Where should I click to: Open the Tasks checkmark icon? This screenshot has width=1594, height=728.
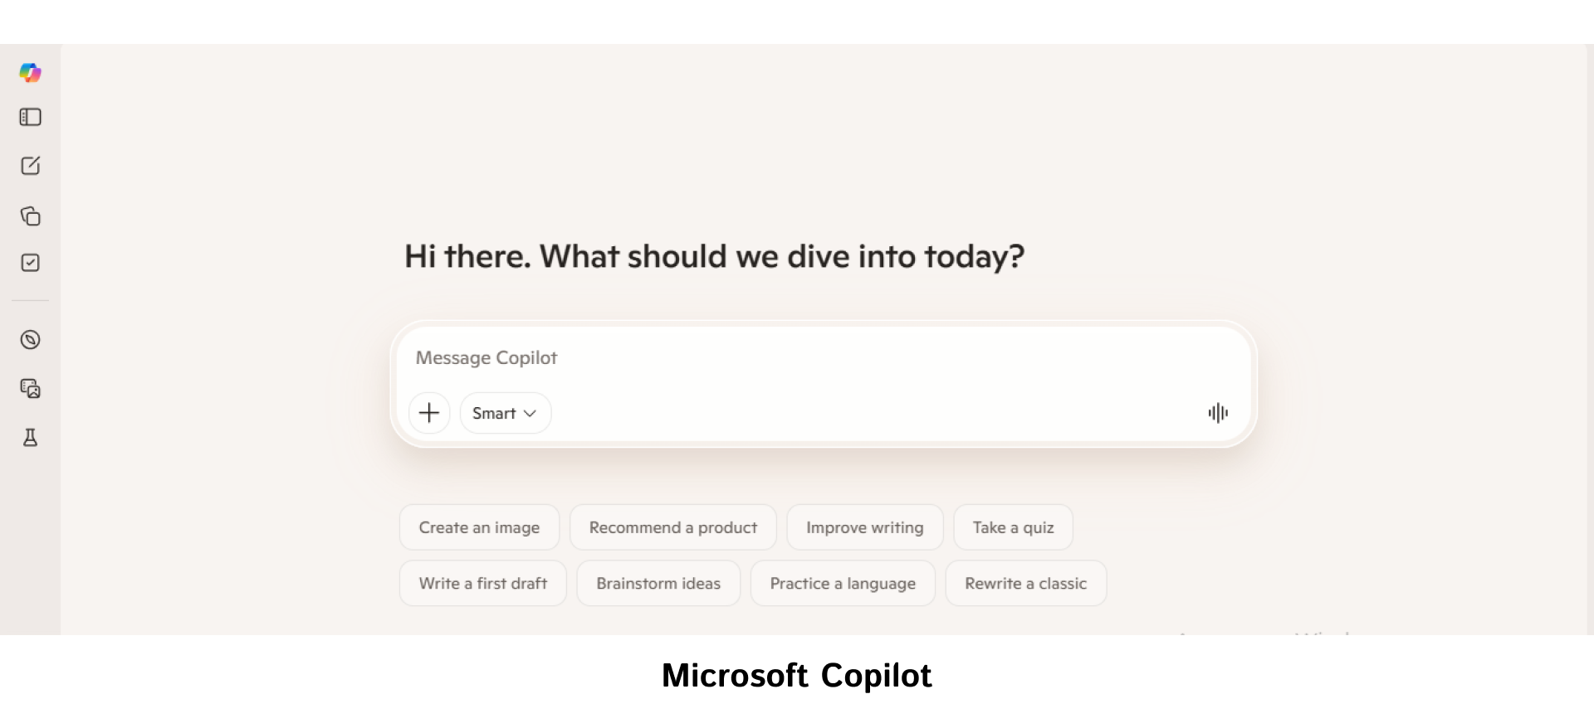coord(31,263)
